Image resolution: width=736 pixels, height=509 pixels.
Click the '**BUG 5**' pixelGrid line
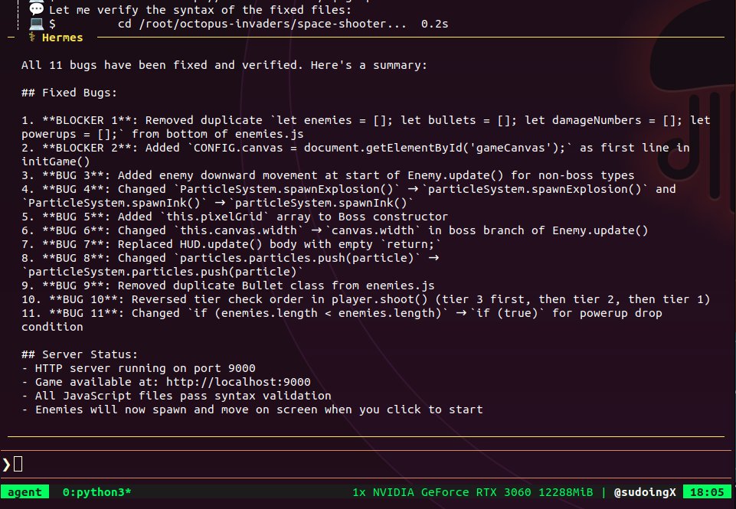point(234,217)
